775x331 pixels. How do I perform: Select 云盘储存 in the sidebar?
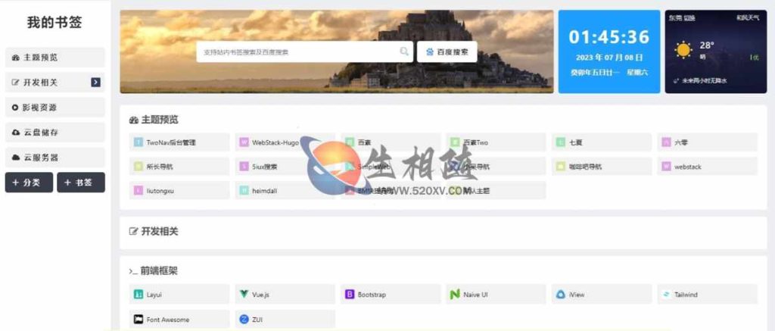click(x=54, y=133)
